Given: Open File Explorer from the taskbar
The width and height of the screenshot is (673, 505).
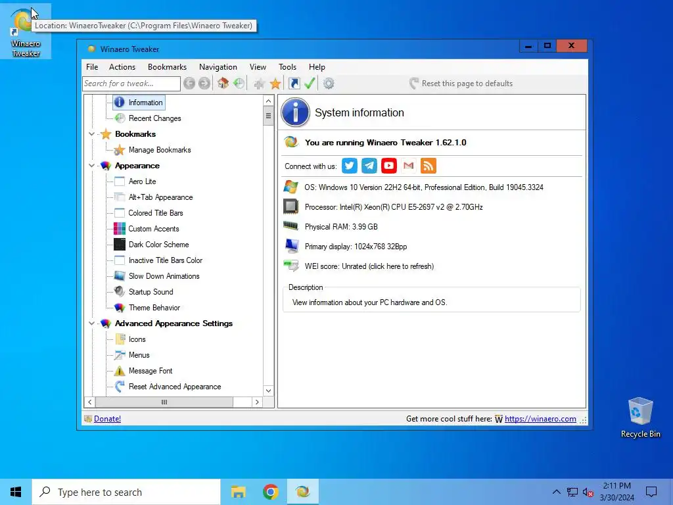Looking at the screenshot, I should tap(238, 492).
